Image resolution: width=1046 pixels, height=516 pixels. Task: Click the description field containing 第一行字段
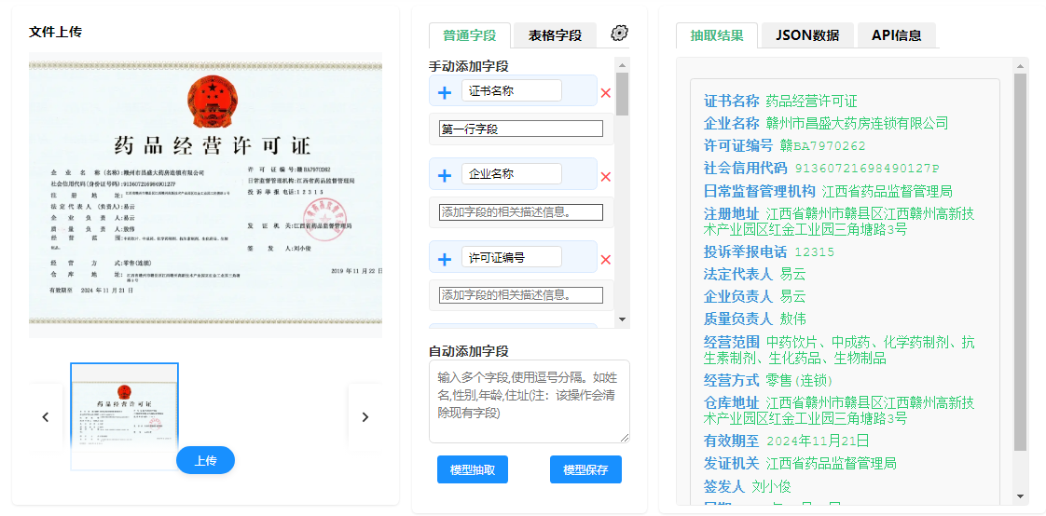521,129
